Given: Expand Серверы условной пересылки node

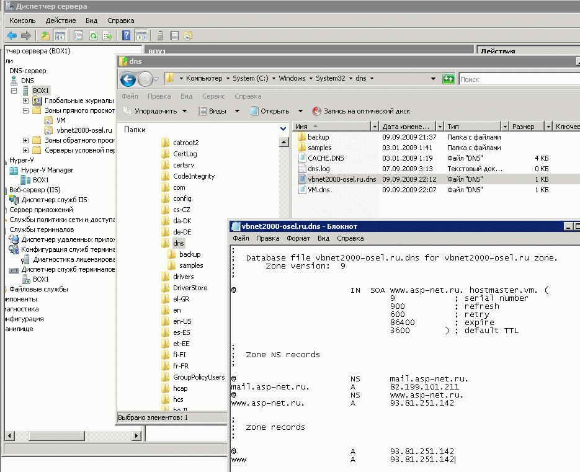Looking at the screenshot, I should tap(25, 150).
